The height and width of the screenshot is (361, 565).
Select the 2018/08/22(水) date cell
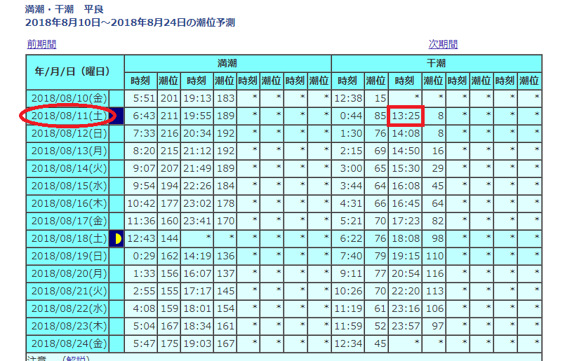[x=68, y=308]
